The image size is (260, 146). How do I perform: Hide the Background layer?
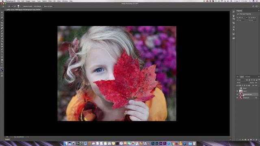237,98
